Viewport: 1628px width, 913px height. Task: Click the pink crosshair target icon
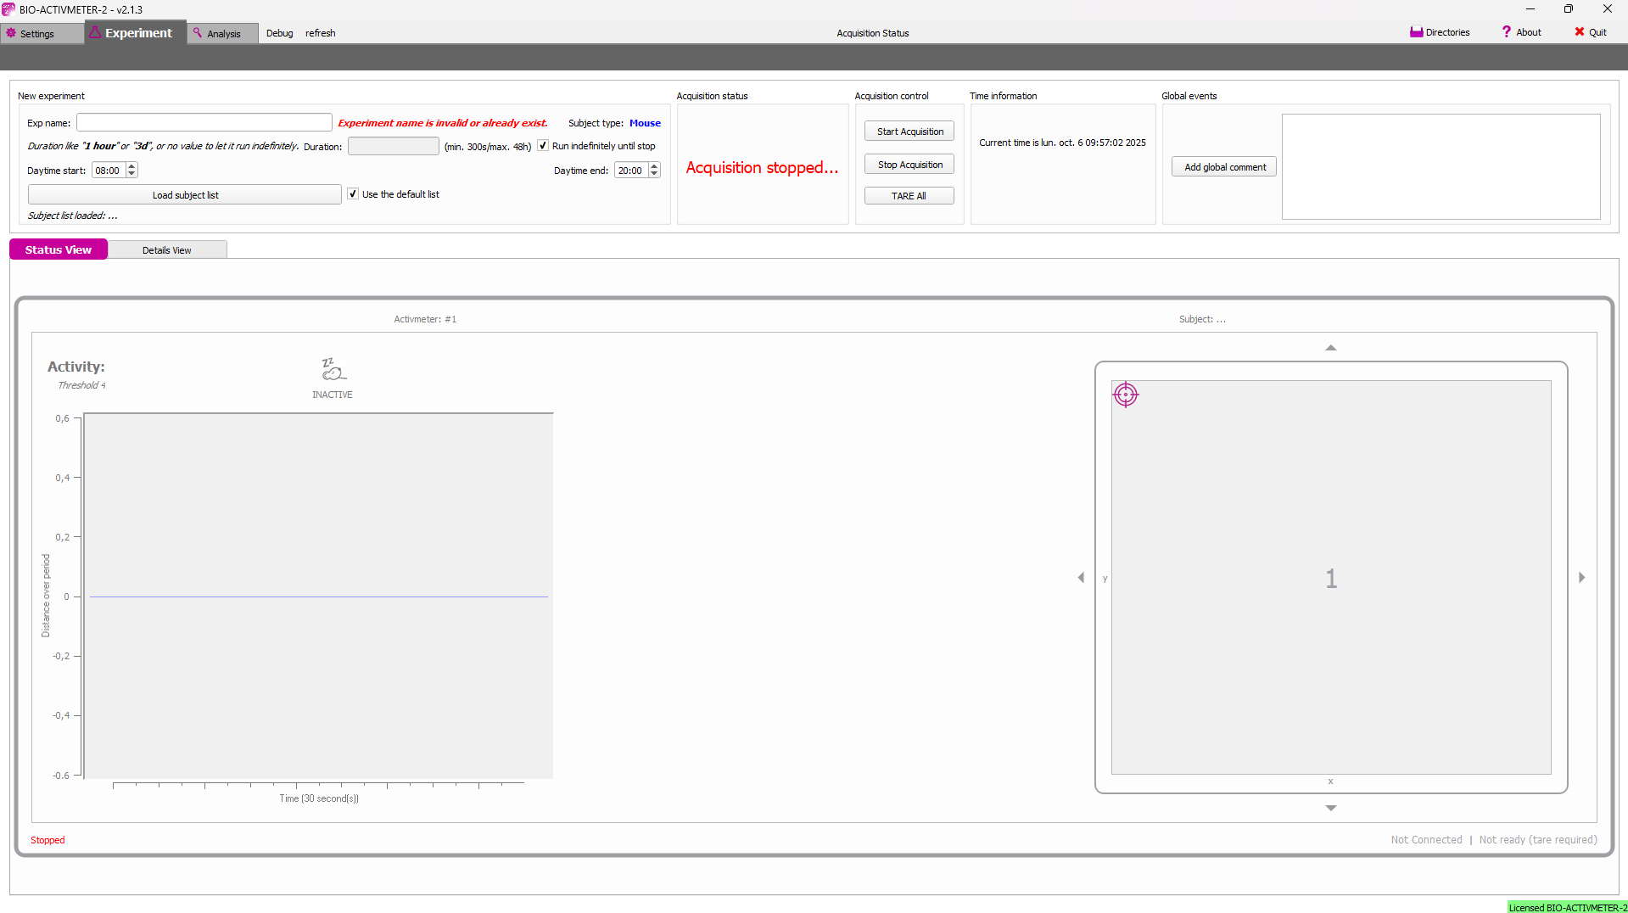1125,395
